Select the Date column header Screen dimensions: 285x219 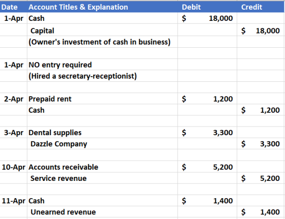[14, 7]
